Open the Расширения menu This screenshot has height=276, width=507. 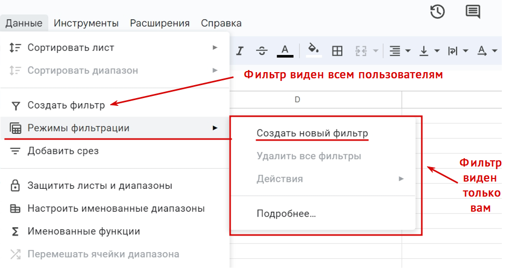click(159, 23)
